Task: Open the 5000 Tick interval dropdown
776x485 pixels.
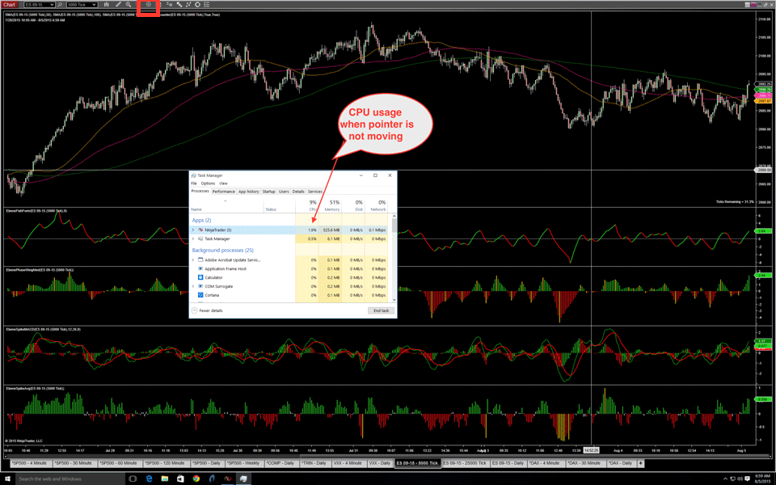Action: point(82,5)
